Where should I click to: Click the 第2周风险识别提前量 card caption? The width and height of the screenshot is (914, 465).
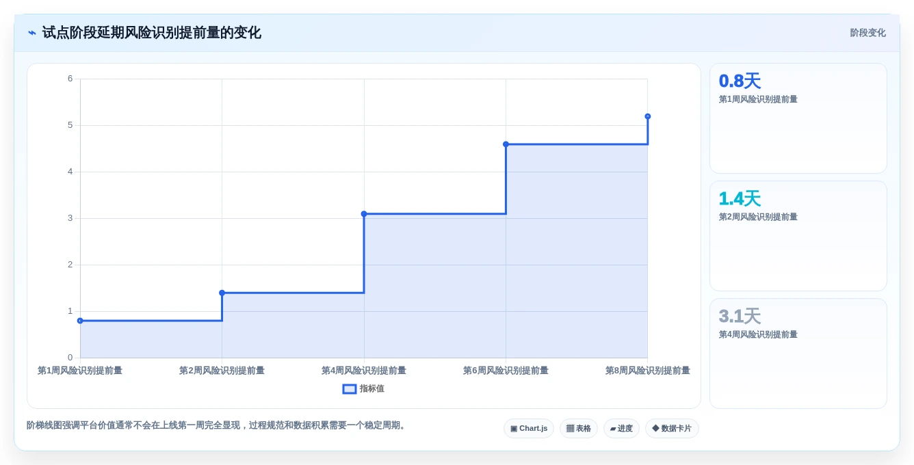point(758,217)
